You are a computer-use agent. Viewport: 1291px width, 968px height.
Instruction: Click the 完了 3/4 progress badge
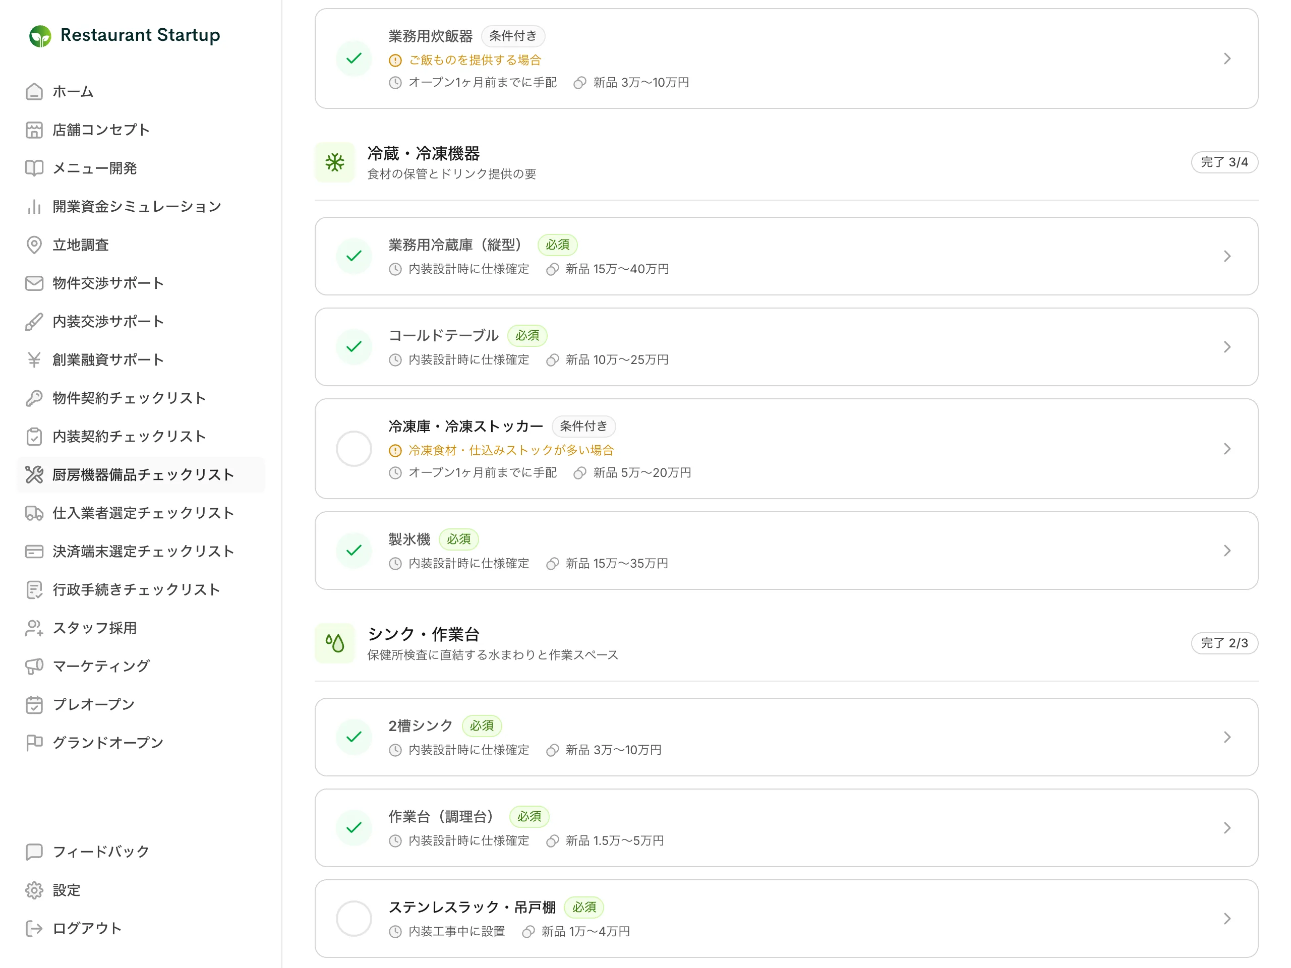click(x=1224, y=162)
